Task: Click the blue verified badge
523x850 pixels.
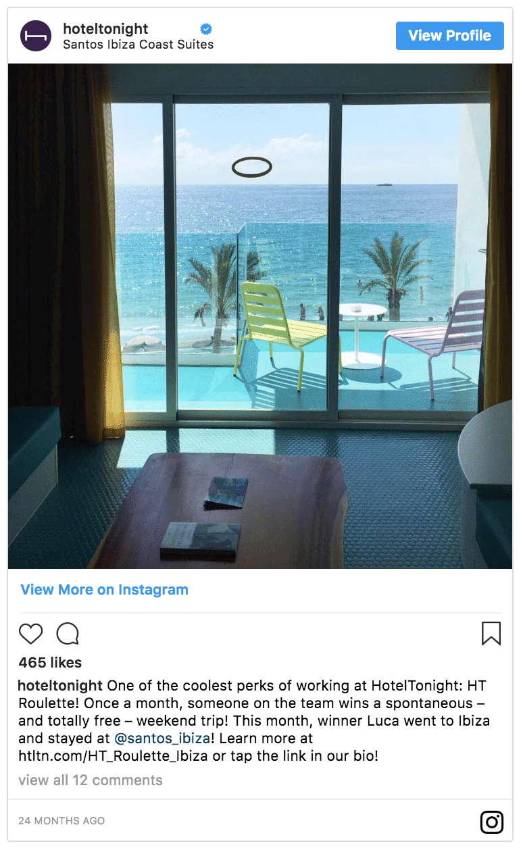Action: coord(206,28)
